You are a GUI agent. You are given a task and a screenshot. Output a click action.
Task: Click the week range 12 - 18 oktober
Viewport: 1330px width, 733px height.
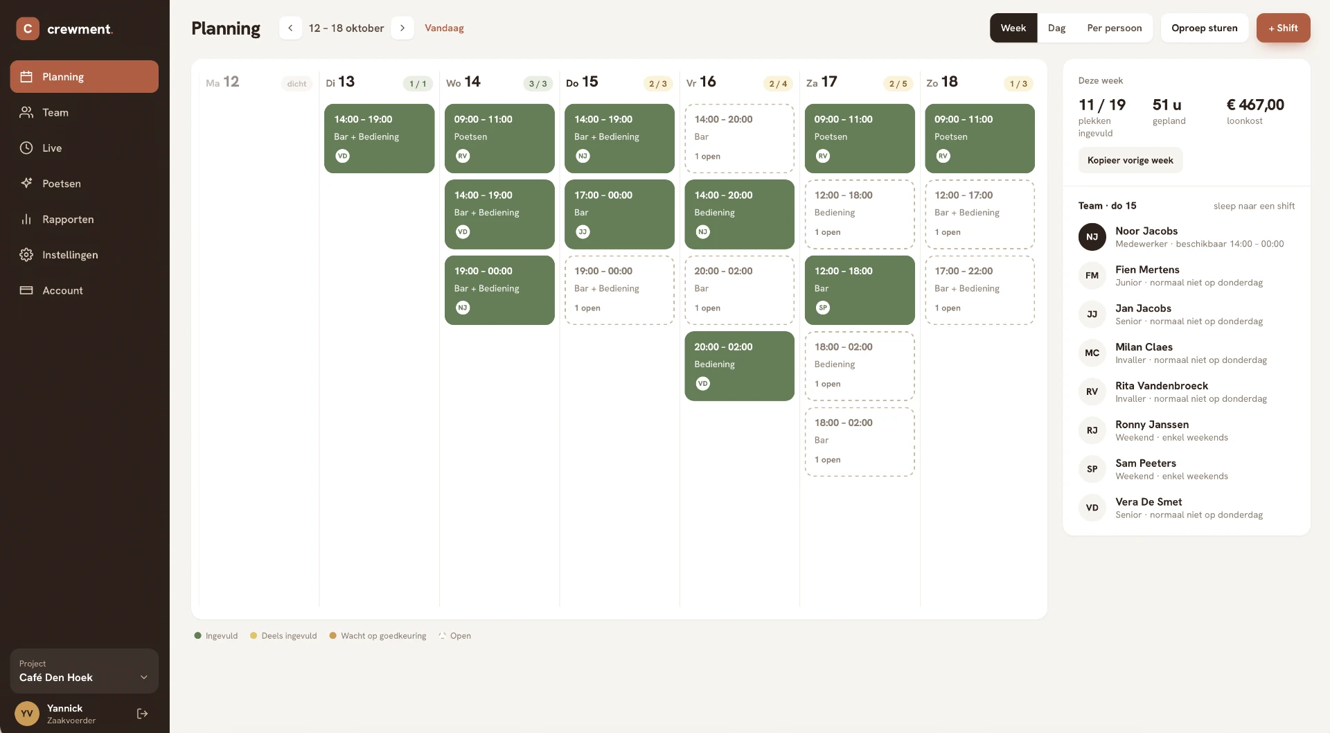tap(346, 28)
